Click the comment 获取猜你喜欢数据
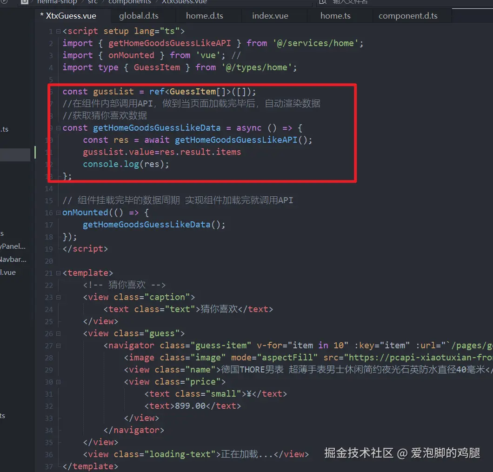493x472 pixels. tap(105, 116)
